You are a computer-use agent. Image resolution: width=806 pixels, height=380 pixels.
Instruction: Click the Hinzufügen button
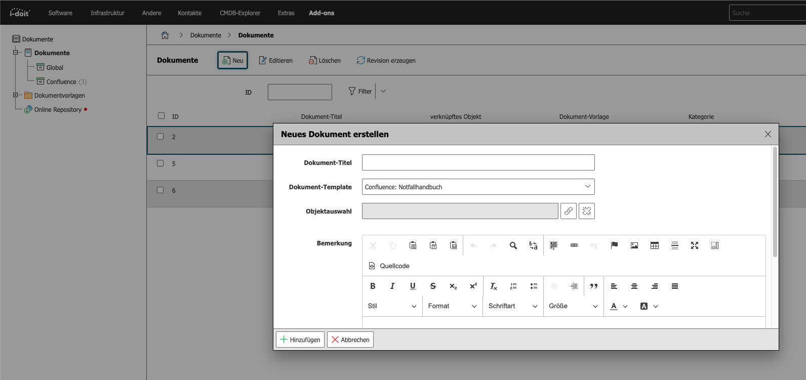point(300,340)
